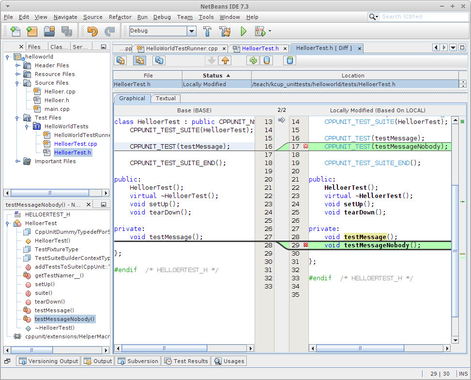Click the Build Project hammer icon
This screenshot has height=380, width=471.
pyautogui.click(x=207, y=31)
